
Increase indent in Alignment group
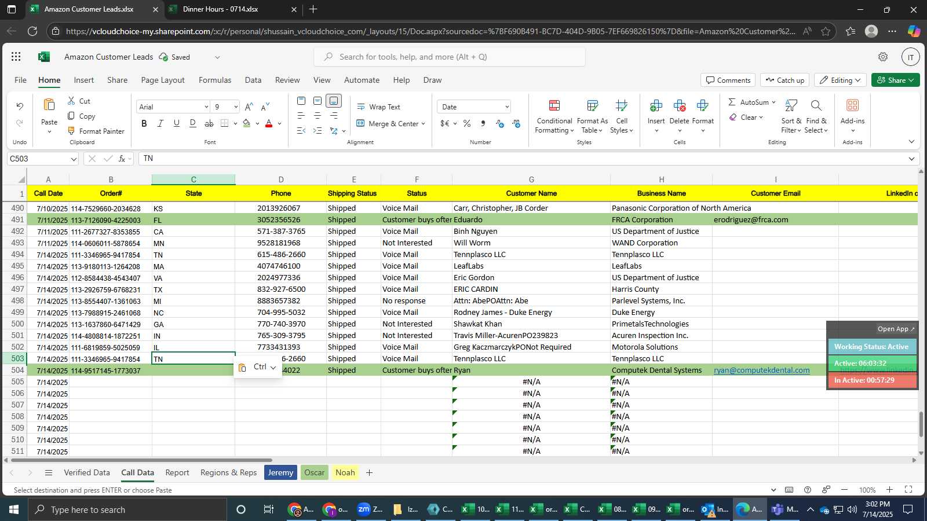click(x=317, y=131)
